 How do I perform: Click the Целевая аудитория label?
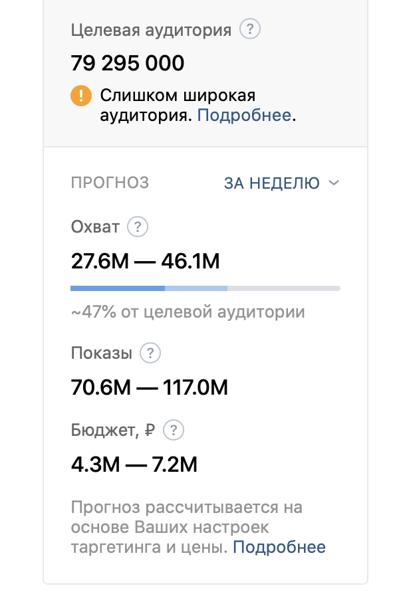tap(151, 30)
